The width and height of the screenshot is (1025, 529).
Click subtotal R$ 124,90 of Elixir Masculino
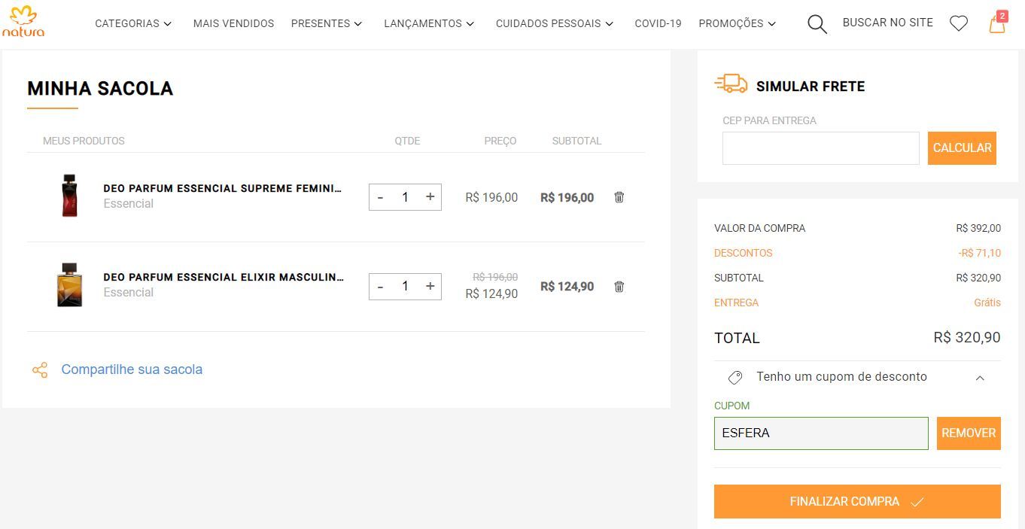click(567, 287)
